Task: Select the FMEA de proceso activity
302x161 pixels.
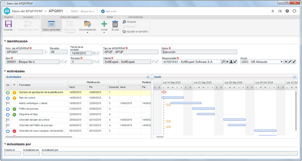Action: (78, 109)
